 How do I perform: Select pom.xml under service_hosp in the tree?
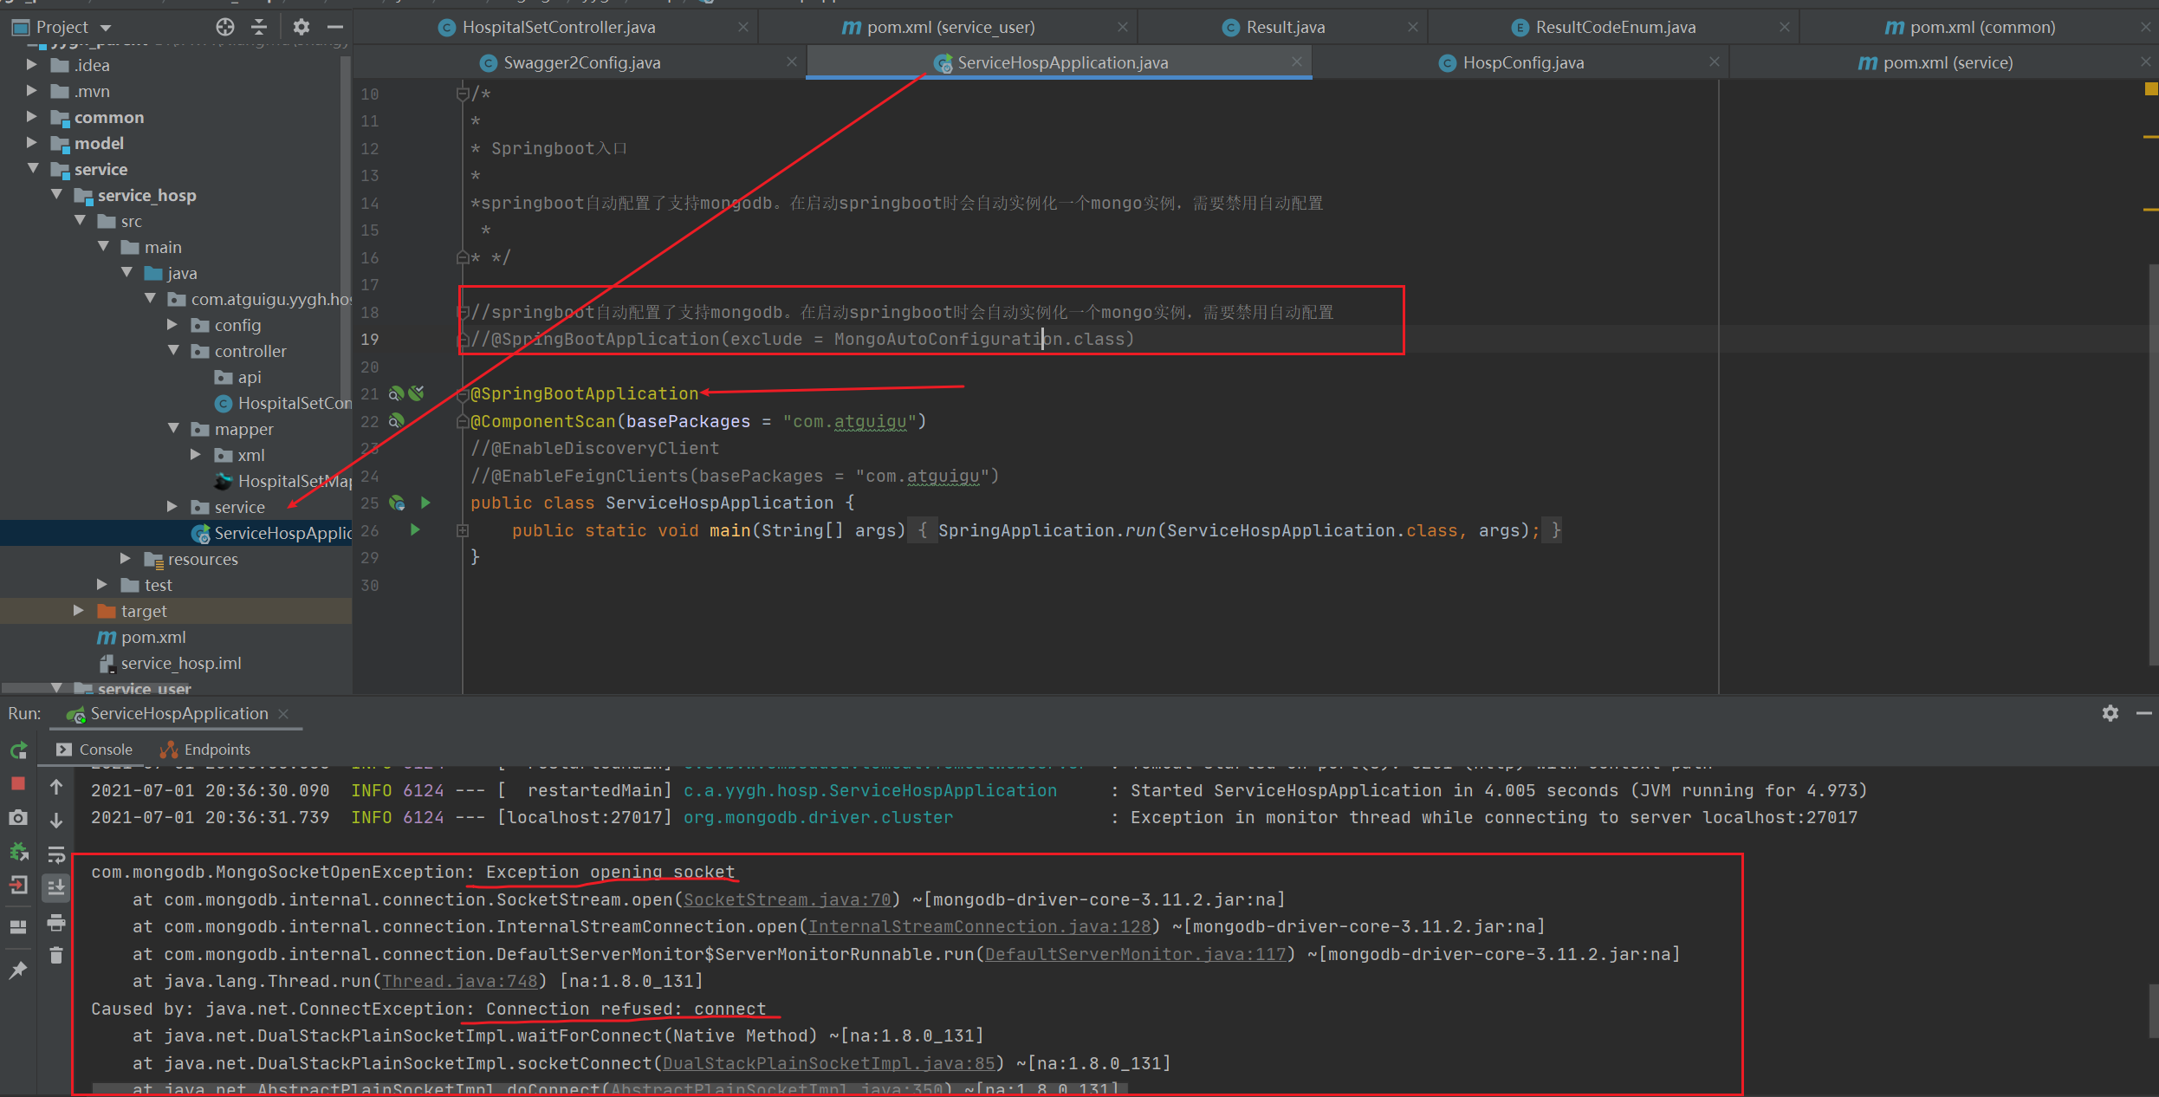(x=152, y=637)
